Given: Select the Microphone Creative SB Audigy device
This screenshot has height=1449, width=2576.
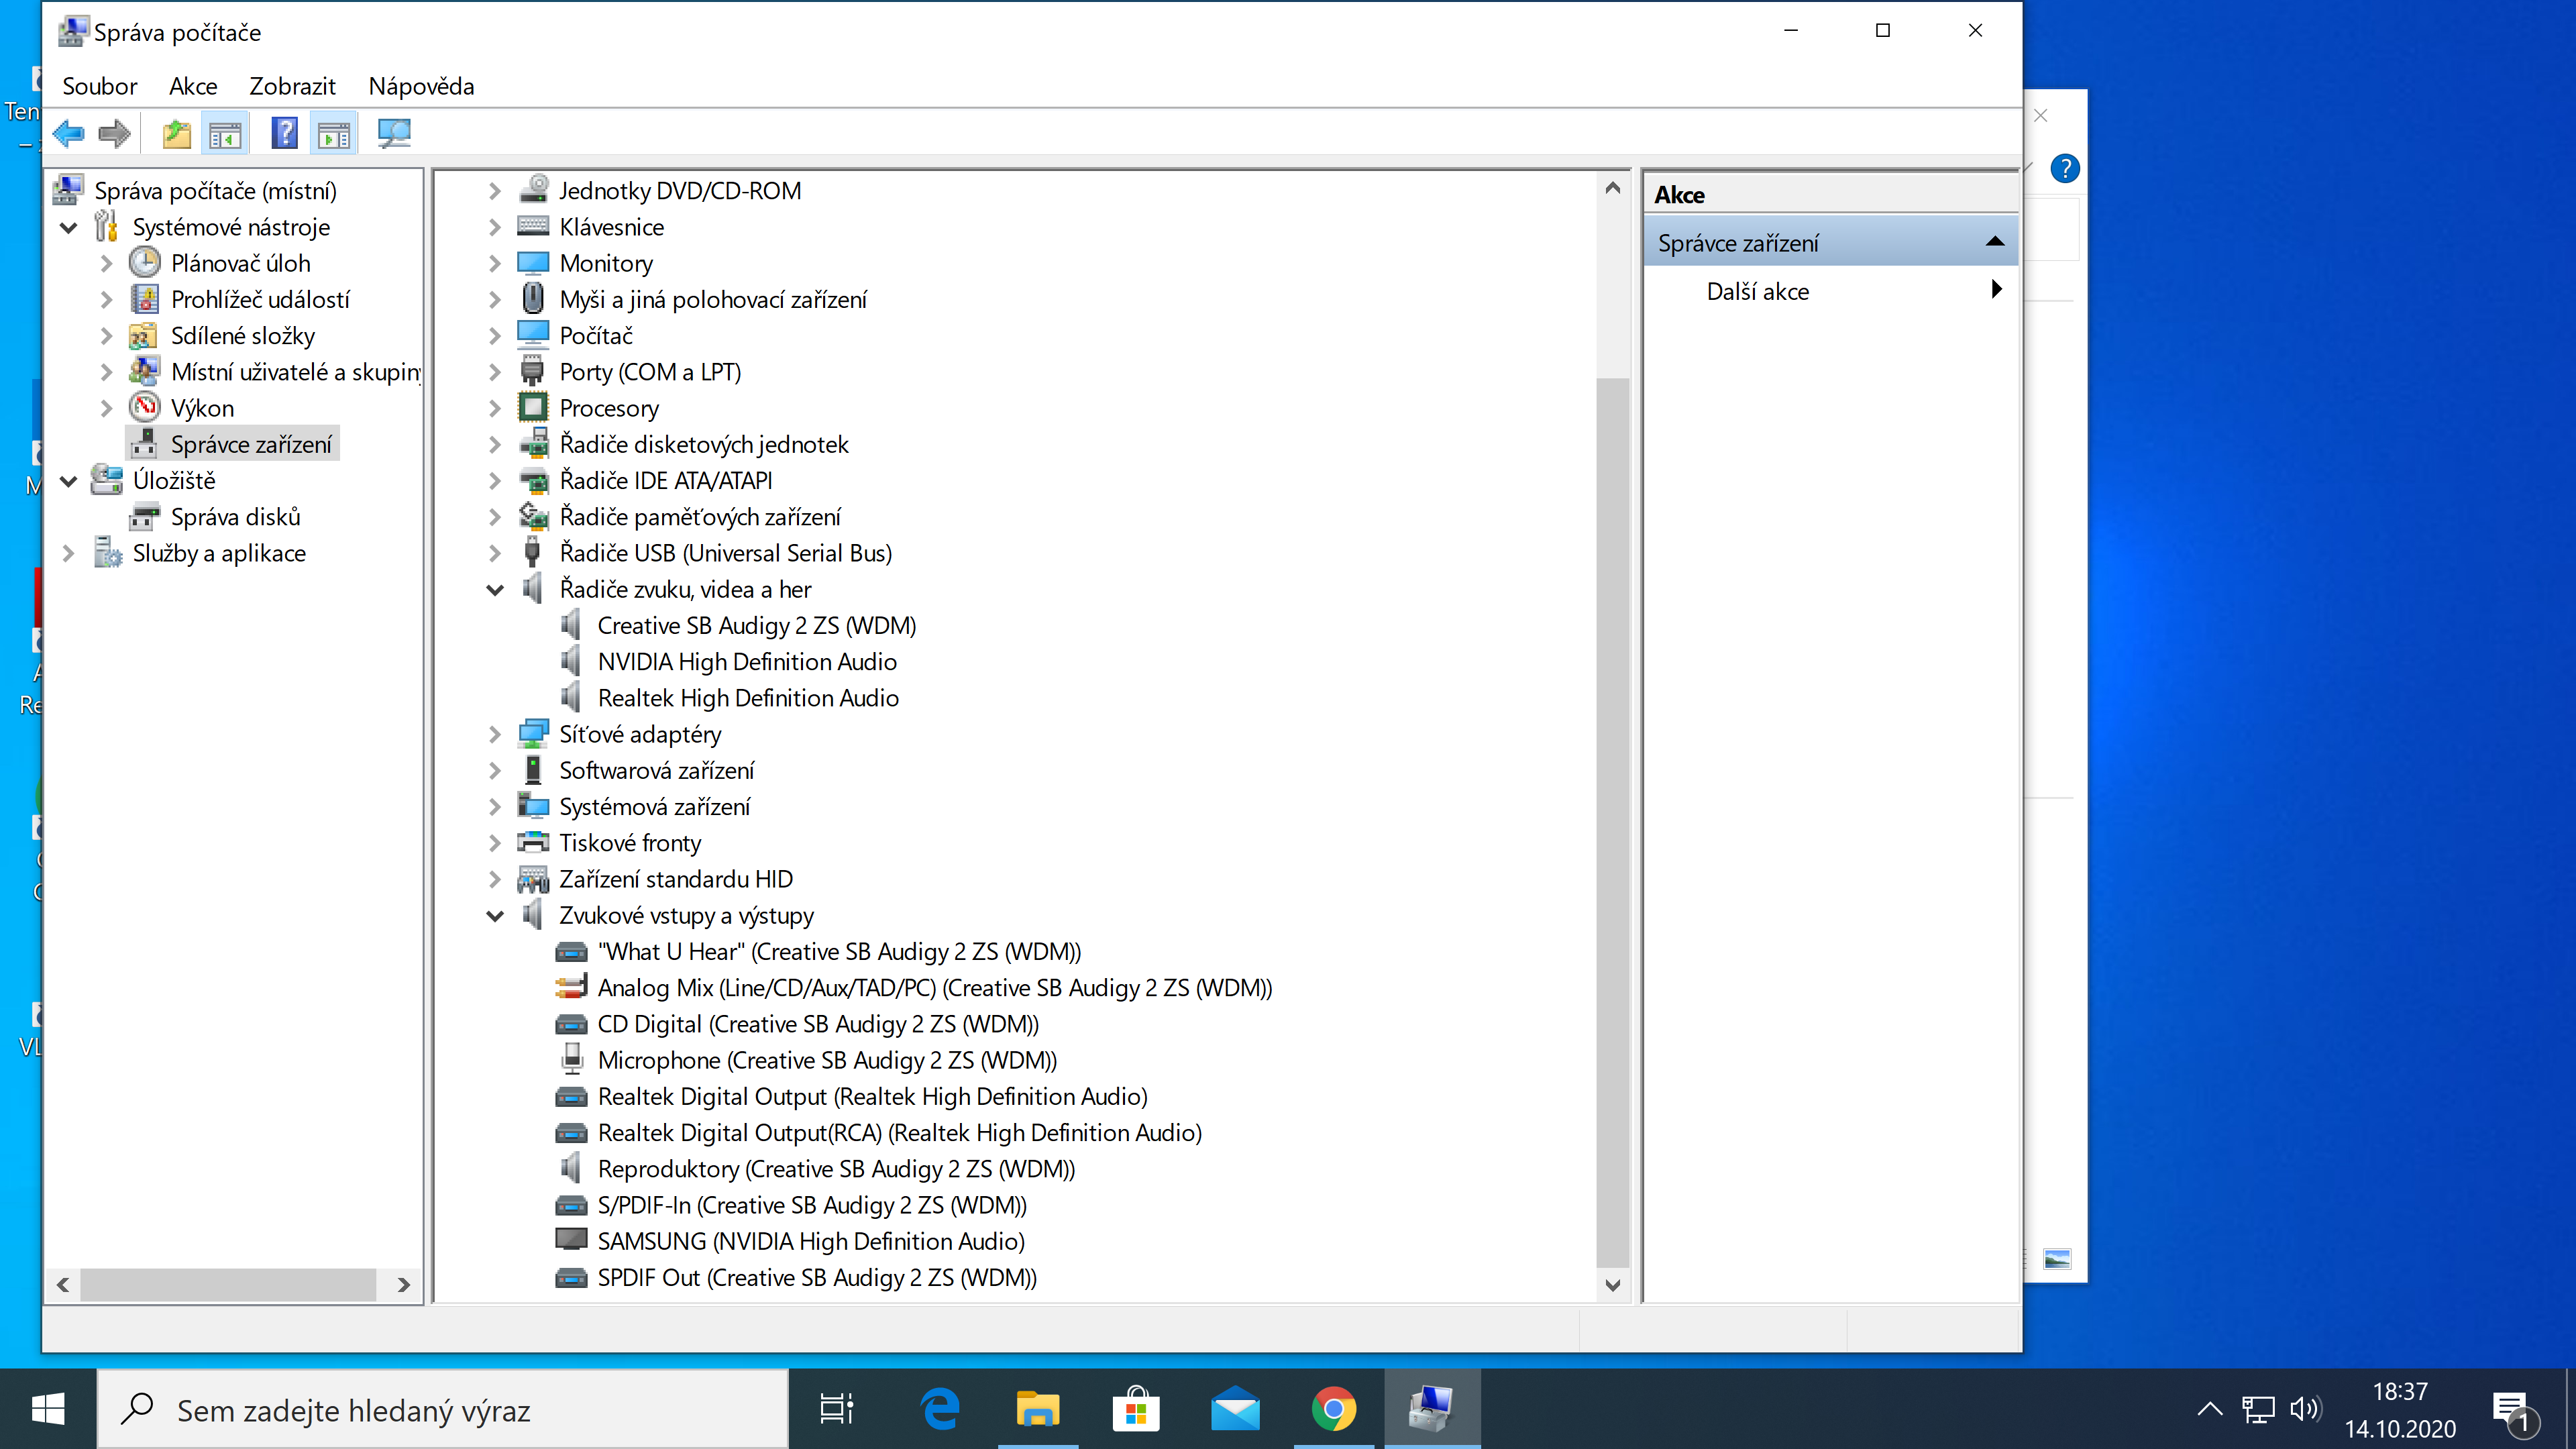Looking at the screenshot, I should 826,1060.
